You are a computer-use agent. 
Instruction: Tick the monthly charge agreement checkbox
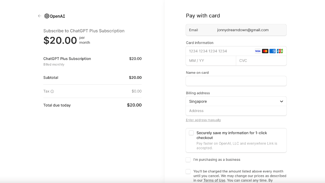click(188, 171)
